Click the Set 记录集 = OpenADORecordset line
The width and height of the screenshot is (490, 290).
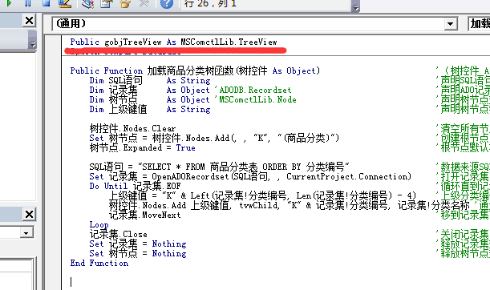click(250, 177)
